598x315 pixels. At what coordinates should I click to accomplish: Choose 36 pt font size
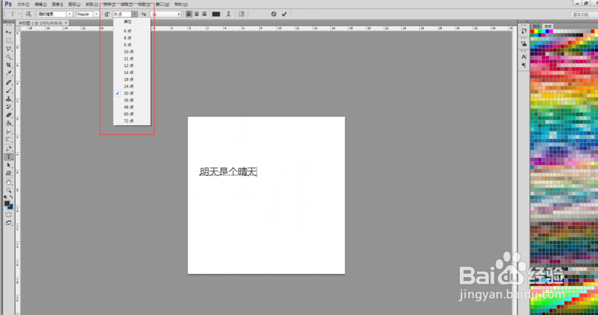click(x=132, y=100)
